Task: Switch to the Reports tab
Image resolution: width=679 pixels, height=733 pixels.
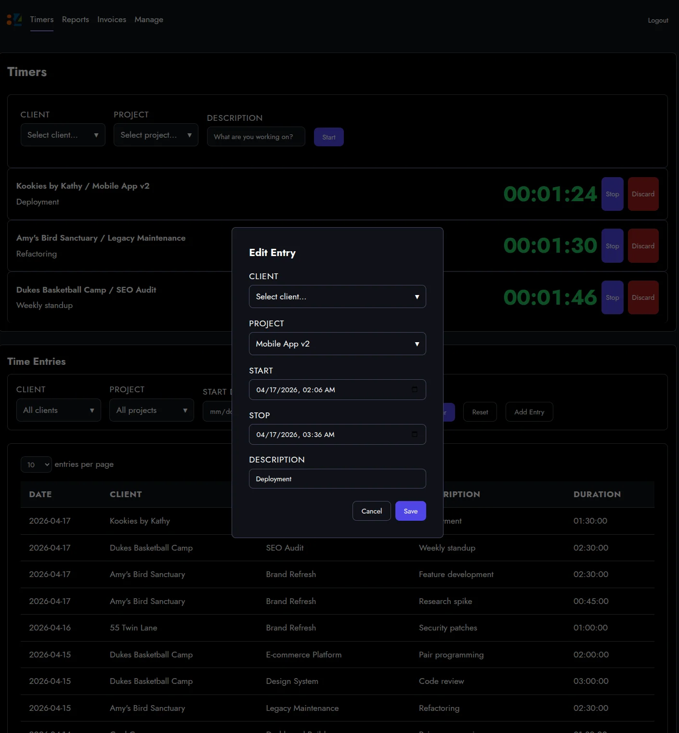Action: point(76,20)
